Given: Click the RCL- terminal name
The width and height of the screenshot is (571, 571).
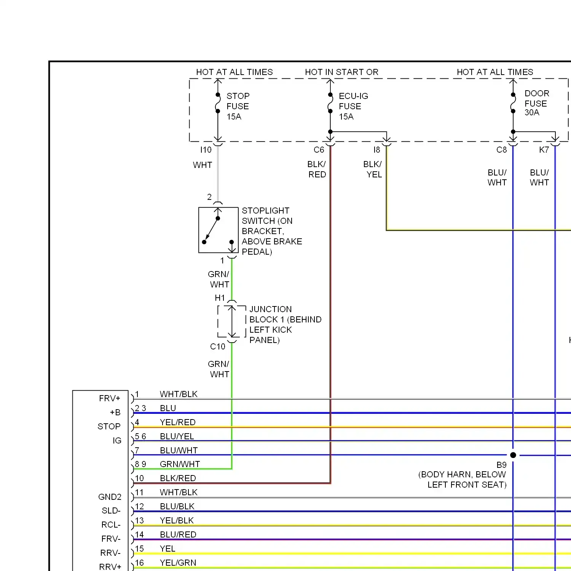Looking at the screenshot, I should pos(111,525).
